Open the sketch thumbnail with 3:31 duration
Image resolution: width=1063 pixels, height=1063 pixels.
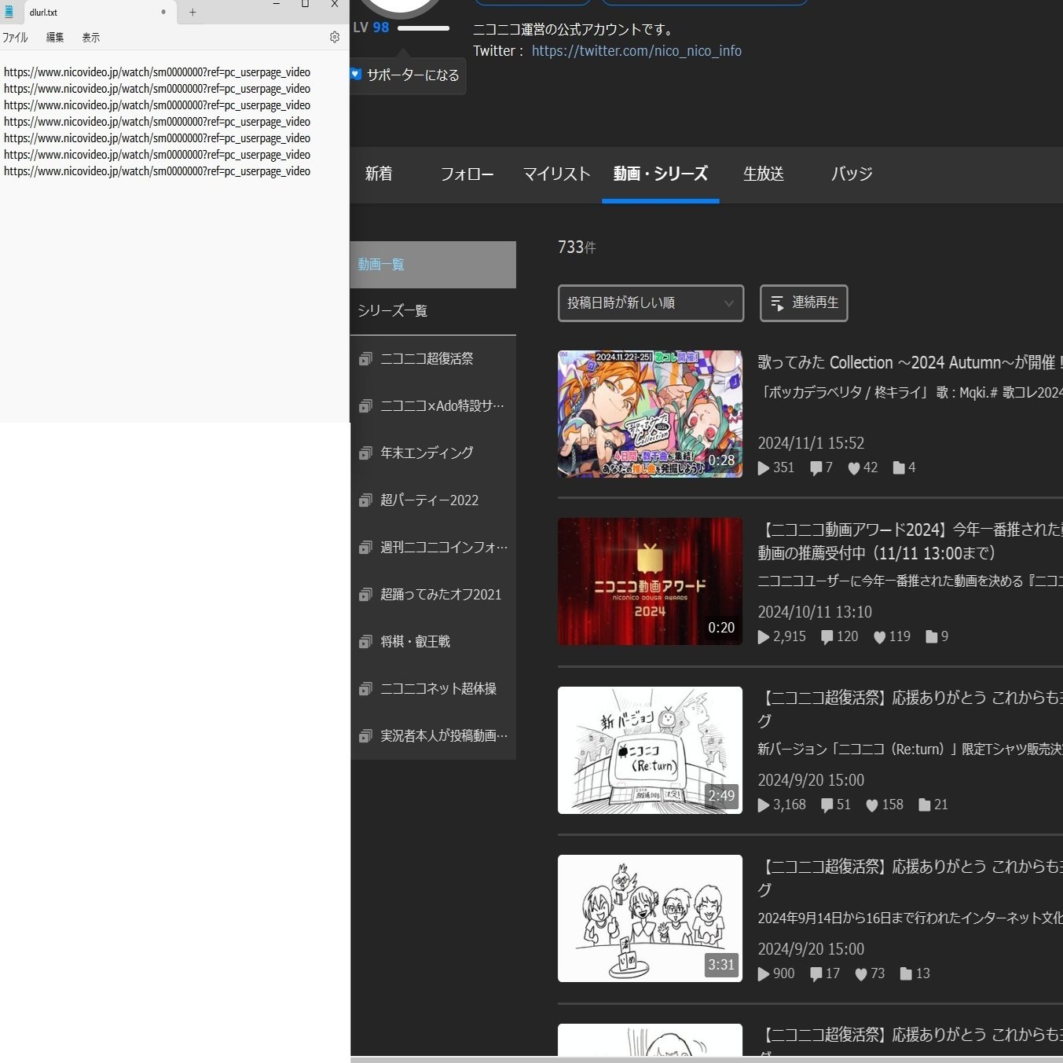click(650, 918)
